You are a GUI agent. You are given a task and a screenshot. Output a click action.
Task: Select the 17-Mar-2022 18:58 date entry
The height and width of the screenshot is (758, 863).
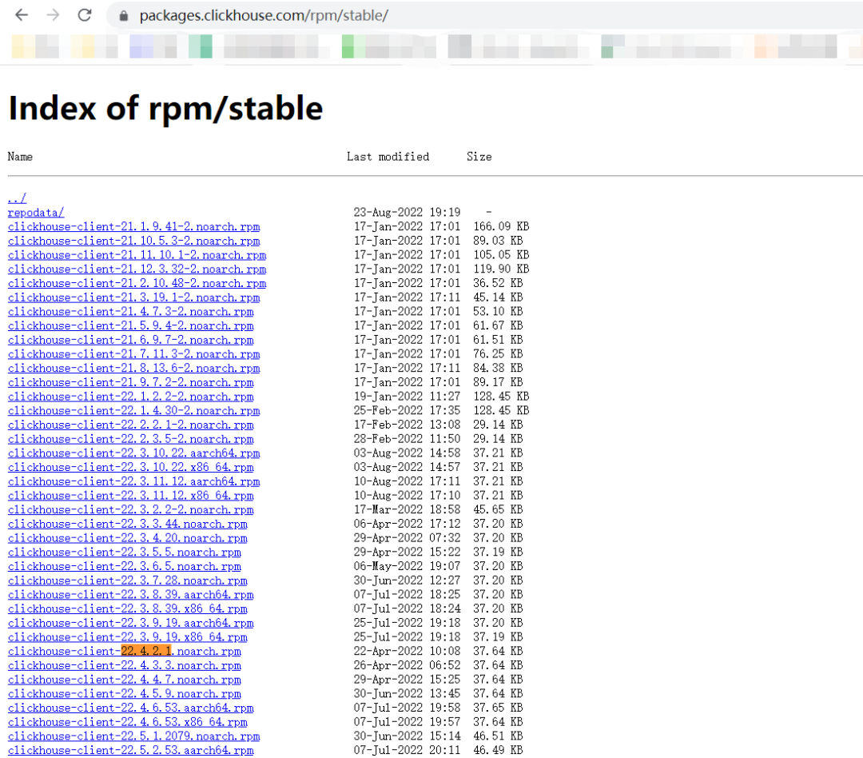point(408,509)
